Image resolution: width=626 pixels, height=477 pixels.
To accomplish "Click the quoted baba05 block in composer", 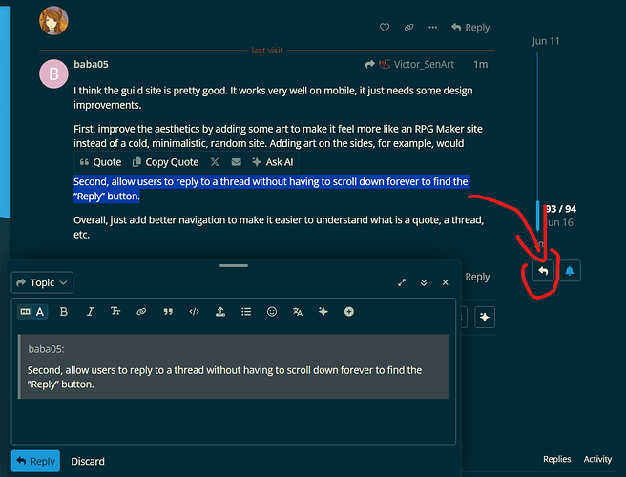I will (234, 366).
